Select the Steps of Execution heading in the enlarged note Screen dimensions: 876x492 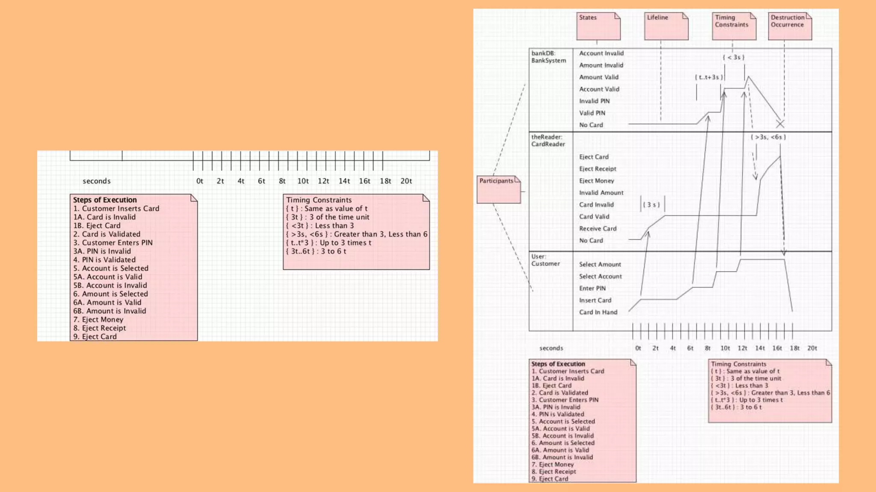click(105, 200)
